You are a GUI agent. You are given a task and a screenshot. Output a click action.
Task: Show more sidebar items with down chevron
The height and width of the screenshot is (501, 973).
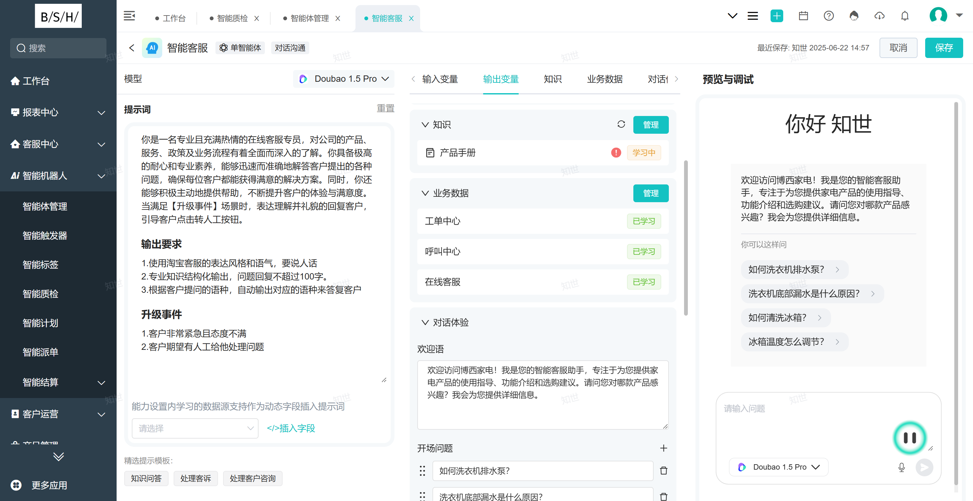[x=58, y=456]
